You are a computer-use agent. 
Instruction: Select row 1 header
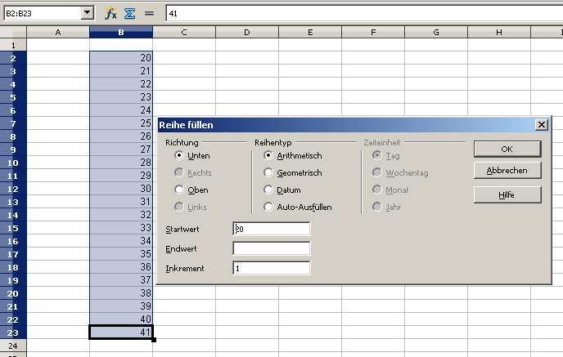coord(13,45)
